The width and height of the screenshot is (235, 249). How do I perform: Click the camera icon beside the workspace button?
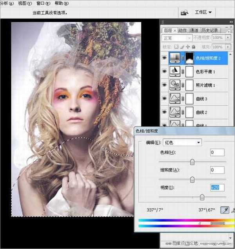pos(184,13)
